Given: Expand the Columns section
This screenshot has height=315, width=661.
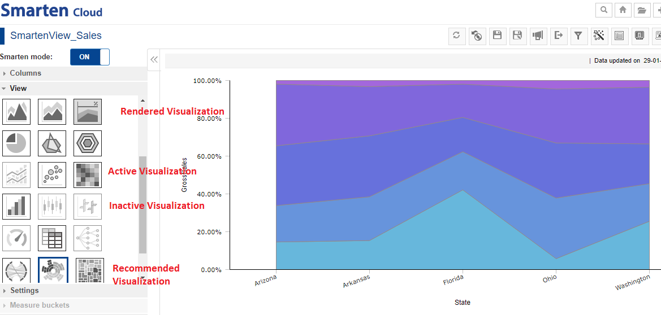Looking at the screenshot, I should click(74, 73).
